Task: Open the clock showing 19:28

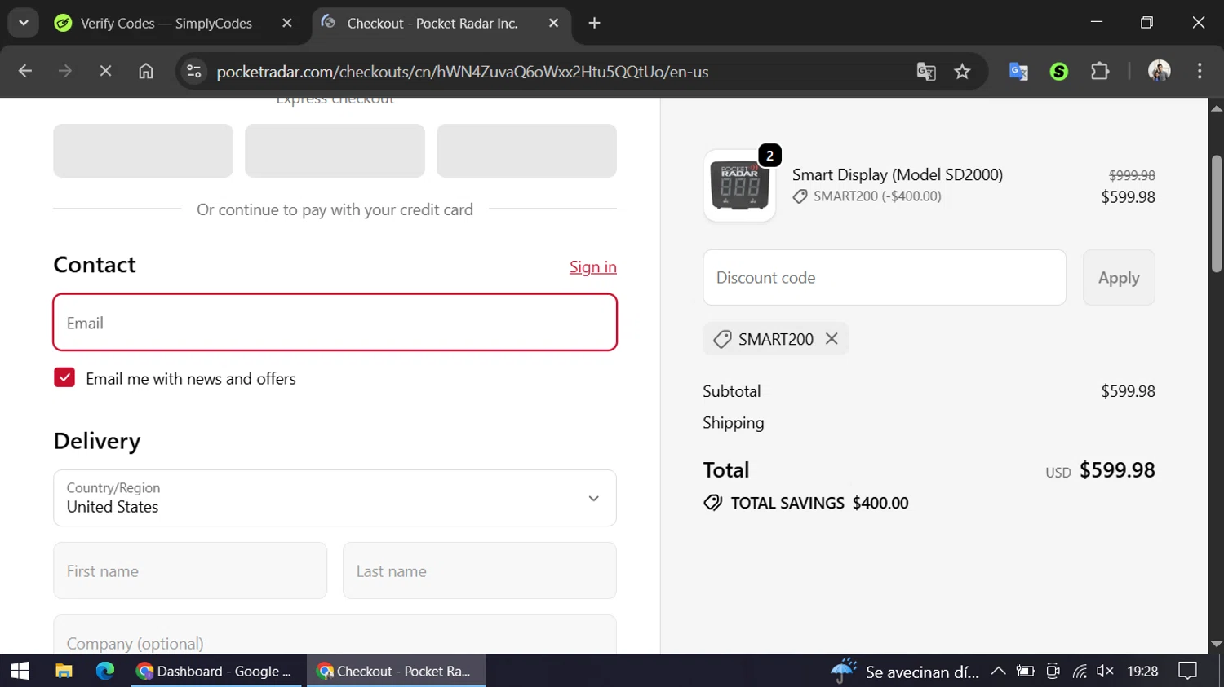Action: click(1142, 672)
